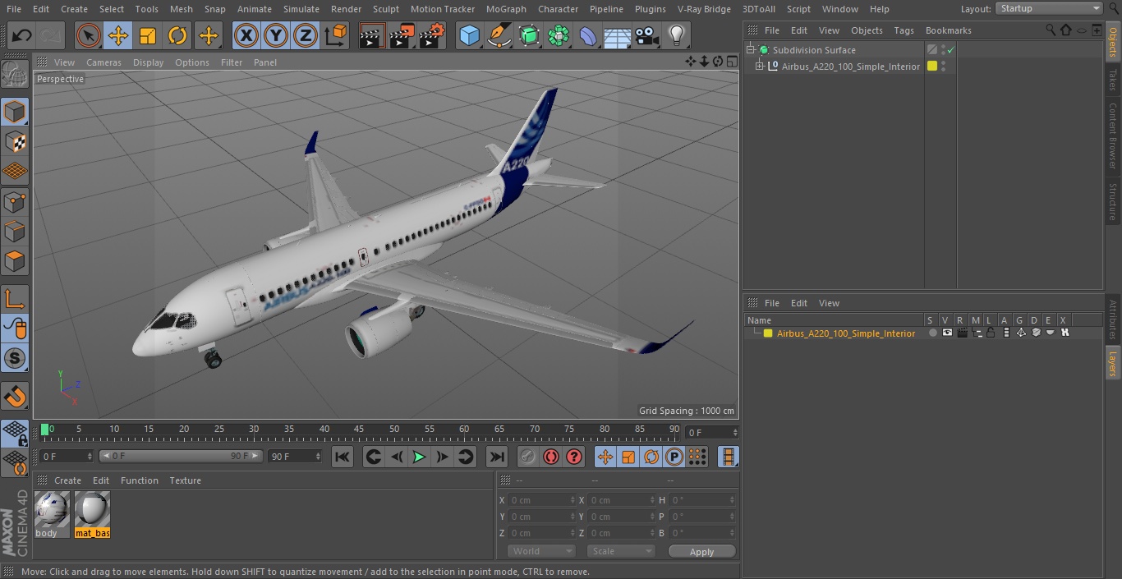The width and height of the screenshot is (1122, 579).
Task: Toggle Z axis lock
Action: [306, 35]
